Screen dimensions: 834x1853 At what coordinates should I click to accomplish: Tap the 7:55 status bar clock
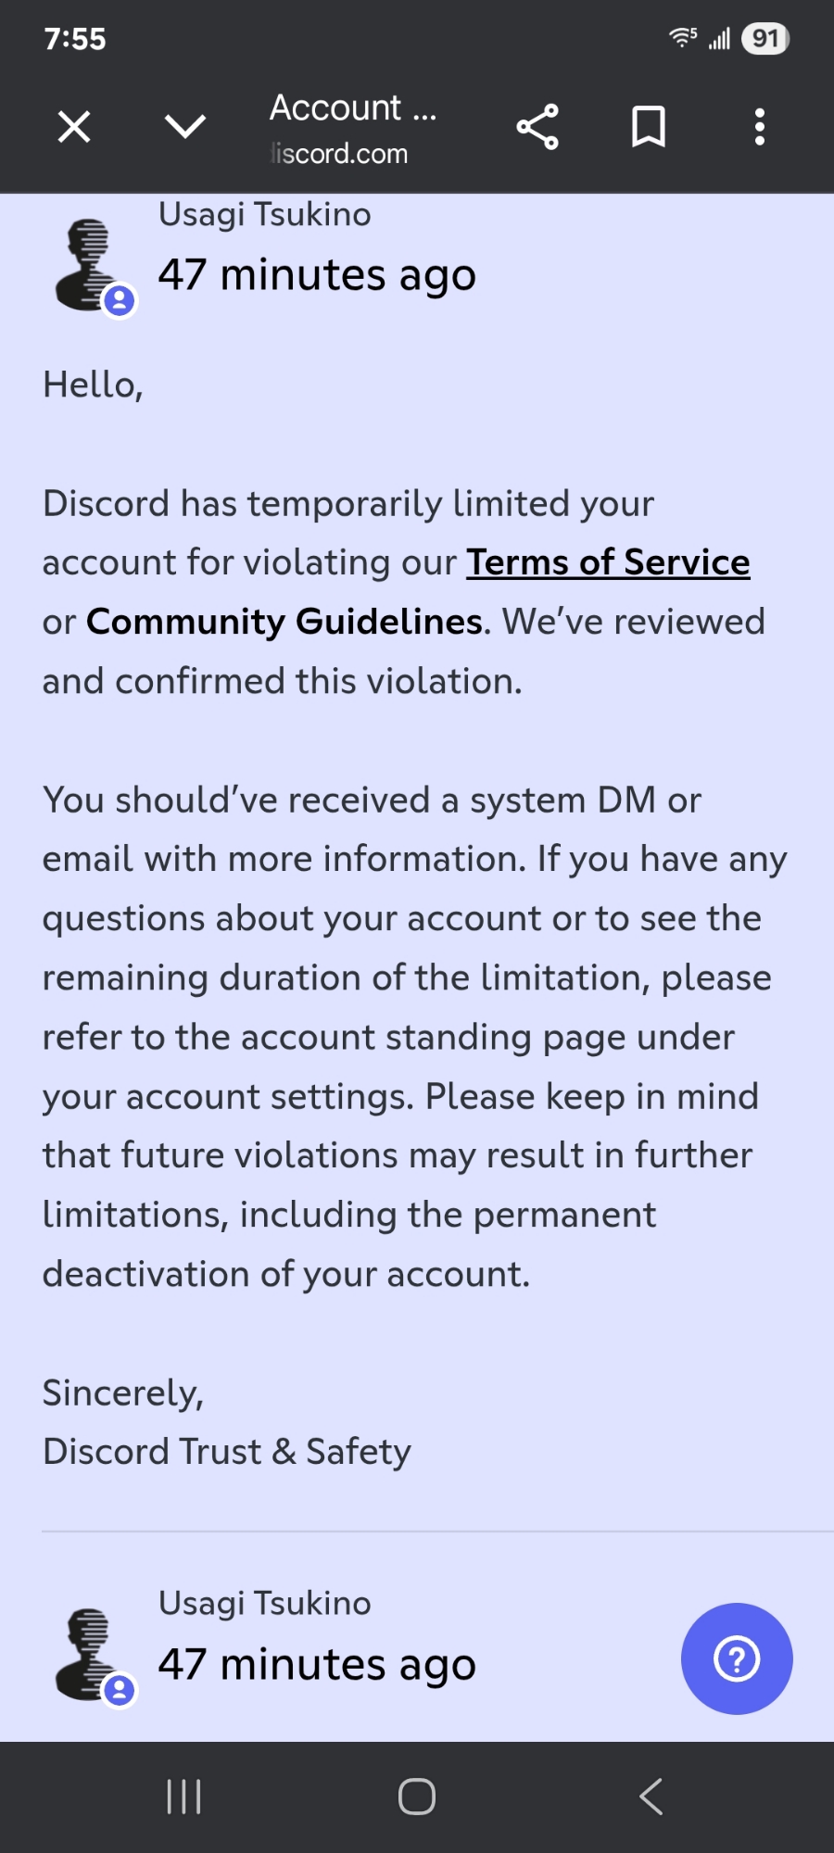tap(75, 39)
